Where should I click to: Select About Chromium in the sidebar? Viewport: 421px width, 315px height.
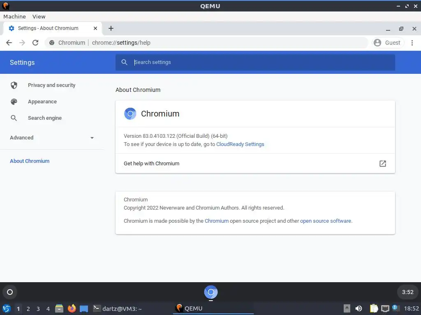tap(30, 161)
